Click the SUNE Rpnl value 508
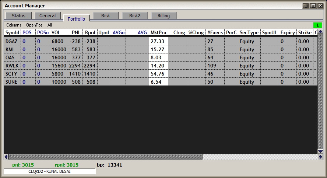This screenshot has height=178, width=327. tap(90, 82)
